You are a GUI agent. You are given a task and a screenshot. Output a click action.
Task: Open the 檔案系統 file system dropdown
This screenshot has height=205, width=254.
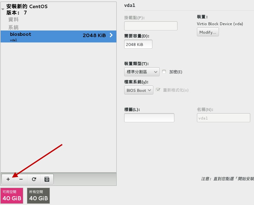coord(138,90)
